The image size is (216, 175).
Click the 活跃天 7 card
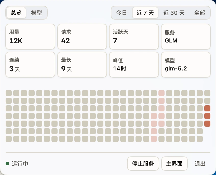(134, 37)
